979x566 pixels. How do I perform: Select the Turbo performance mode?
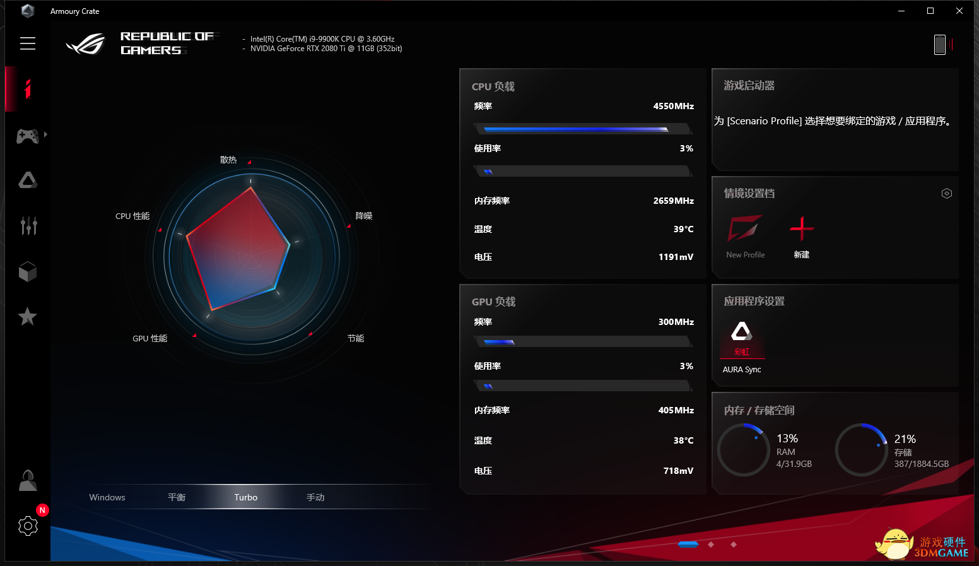click(246, 497)
